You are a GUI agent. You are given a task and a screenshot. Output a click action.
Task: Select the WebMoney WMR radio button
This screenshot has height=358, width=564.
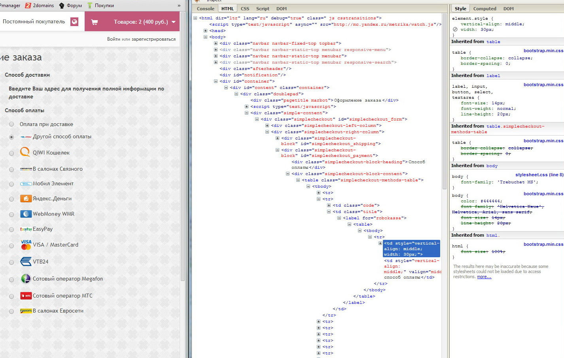pos(11,215)
